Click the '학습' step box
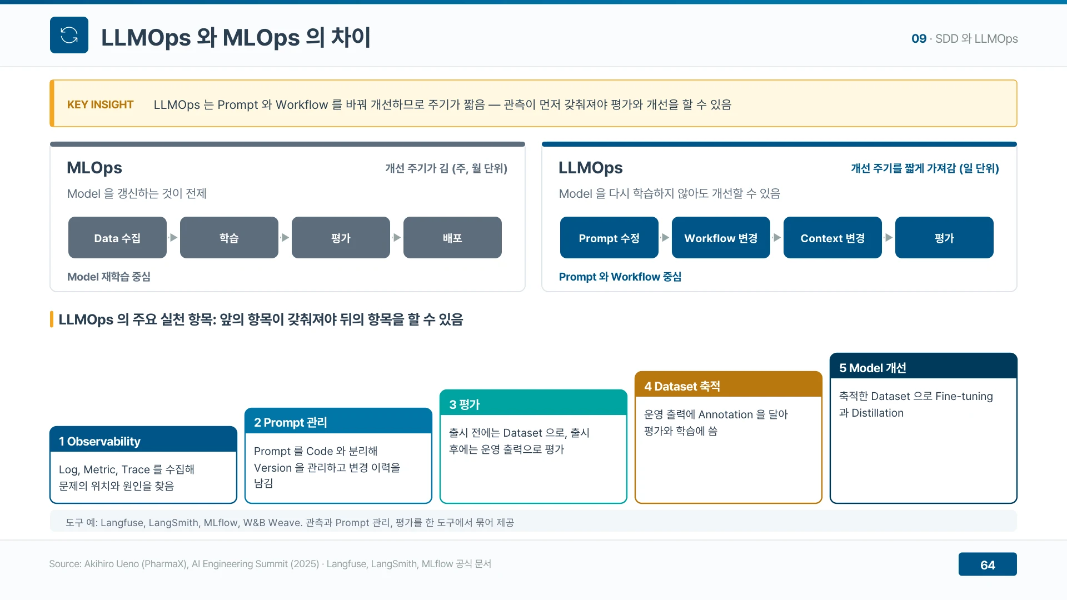The width and height of the screenshot is (1067, 600). coord(229,238)
